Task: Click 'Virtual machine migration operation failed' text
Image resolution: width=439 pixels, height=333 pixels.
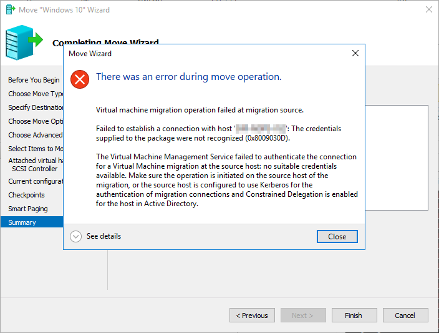Action: pyautogui.click(x=200, y=110)
